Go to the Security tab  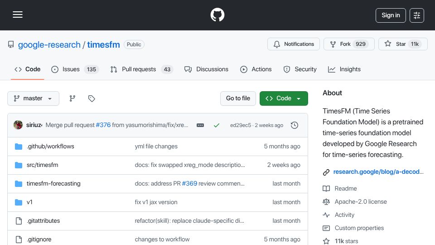(x=300, y=69)
